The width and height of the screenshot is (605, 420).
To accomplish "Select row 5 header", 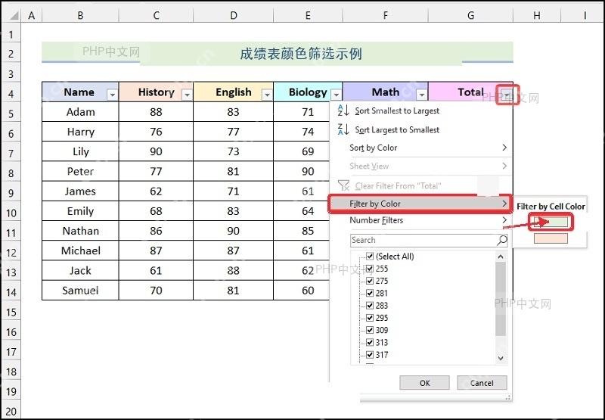I will pyautogui.click(x=11, y=114).
